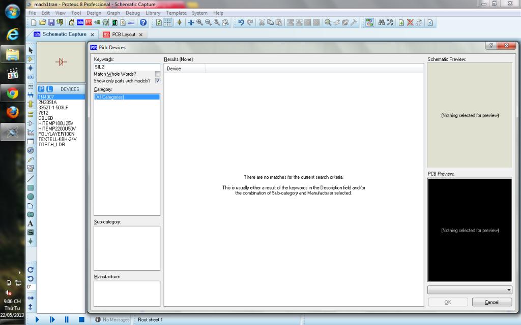Open the PCB package dropdown below the preview

[x=470, y=290]
